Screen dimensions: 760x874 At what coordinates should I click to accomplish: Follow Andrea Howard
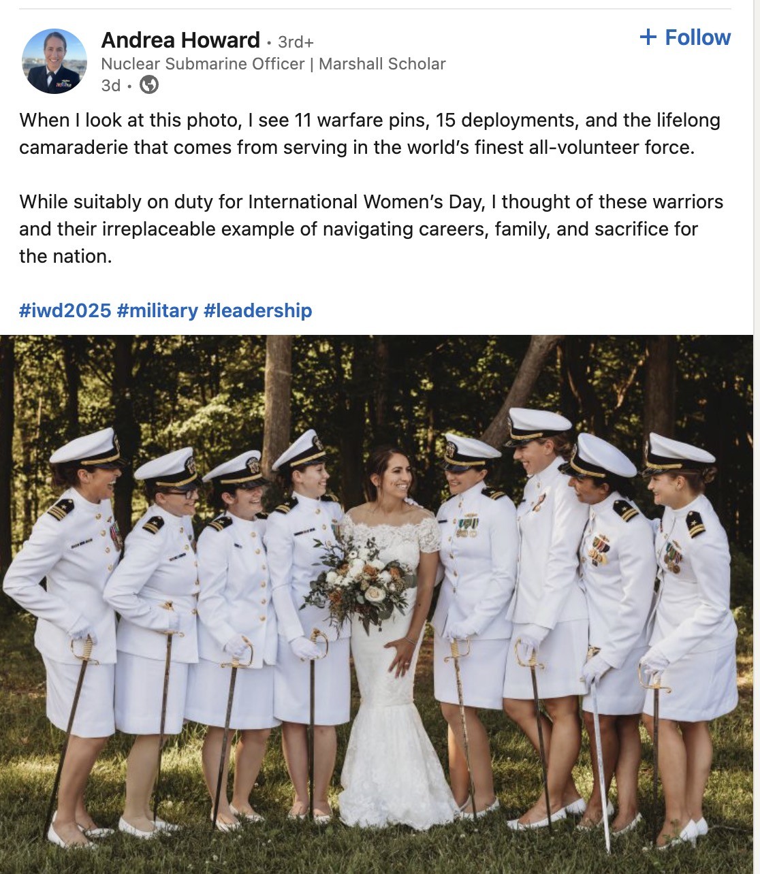685,37
